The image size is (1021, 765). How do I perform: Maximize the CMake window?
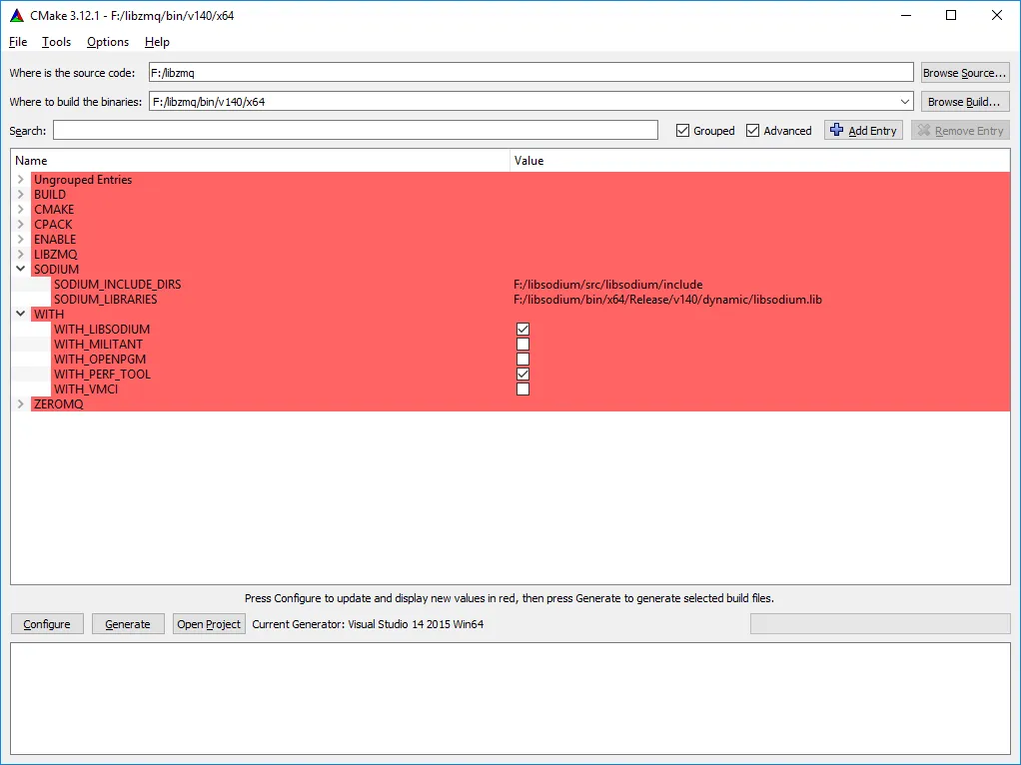[x=951, y=15]
